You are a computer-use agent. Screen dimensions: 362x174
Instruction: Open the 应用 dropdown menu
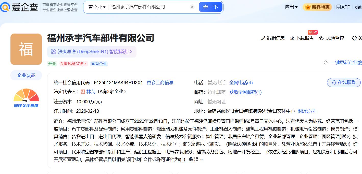291,7
